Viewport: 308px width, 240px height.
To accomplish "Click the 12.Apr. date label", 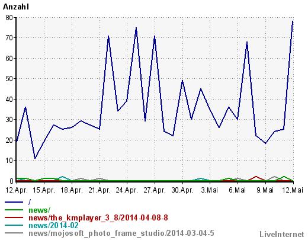I will tap(17, 190).
